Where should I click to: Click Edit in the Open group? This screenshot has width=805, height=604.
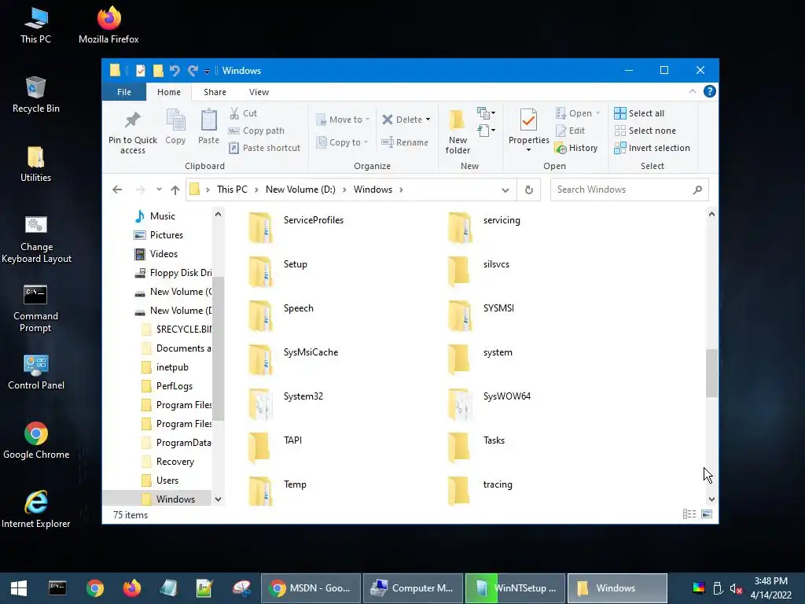[x=571, y=131]
